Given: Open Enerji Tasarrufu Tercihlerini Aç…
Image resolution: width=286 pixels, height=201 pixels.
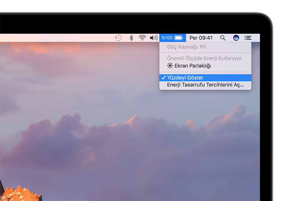Looking at the screenshot, I should pos(205,85).
